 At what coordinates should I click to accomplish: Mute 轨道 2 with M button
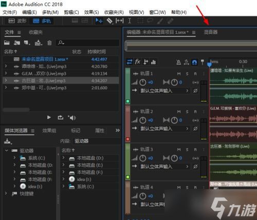179,112
